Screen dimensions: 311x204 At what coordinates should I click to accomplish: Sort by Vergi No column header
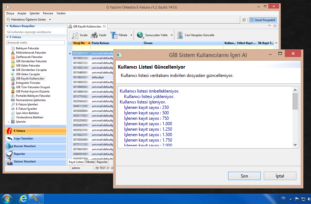[x=81, y=43]
